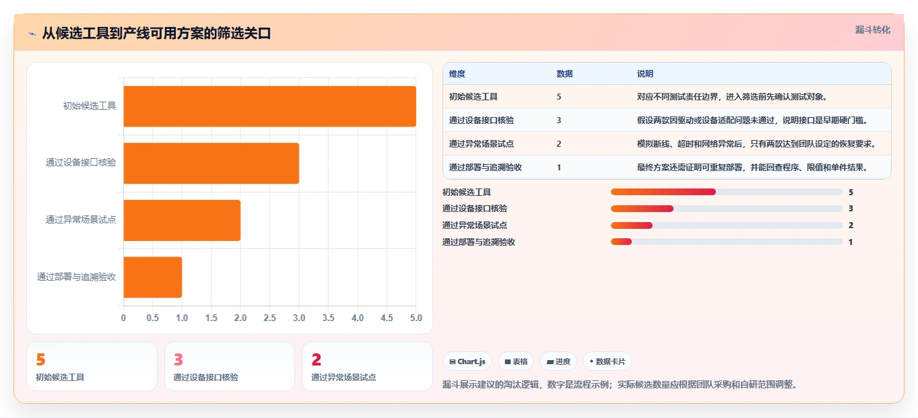918x418 pixels.
Task: Click the progress bar for 通过设备接口核验
Action: tap(727, 209)
